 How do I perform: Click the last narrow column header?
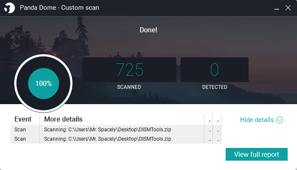pos(218,119)
